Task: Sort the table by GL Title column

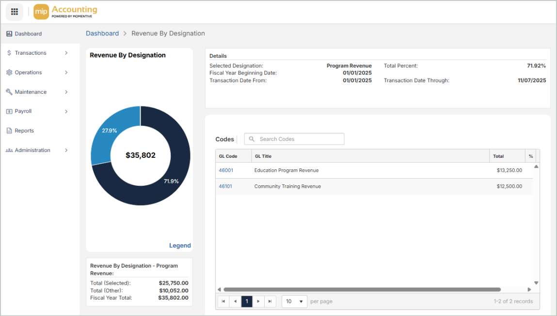Action: pyautogui.click(x=263, y=156)
